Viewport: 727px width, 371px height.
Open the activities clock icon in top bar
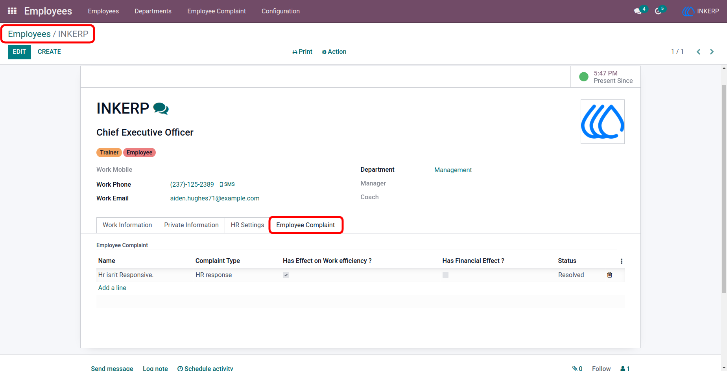click(658, 11)
